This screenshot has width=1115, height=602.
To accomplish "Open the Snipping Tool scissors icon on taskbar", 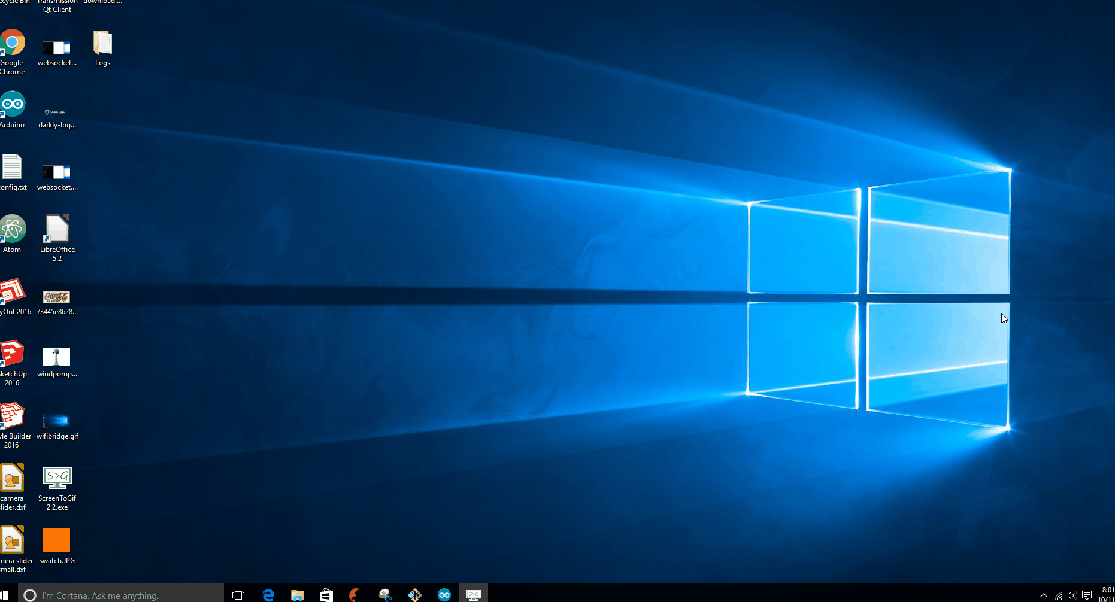I will (x=385, y=595).
